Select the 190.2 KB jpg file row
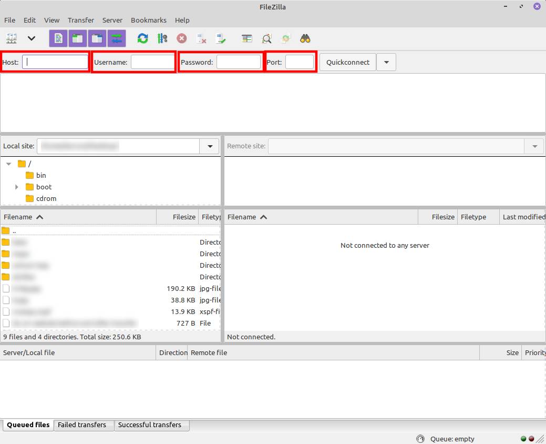This screenshot has width=546, height=444. (110, 289)
